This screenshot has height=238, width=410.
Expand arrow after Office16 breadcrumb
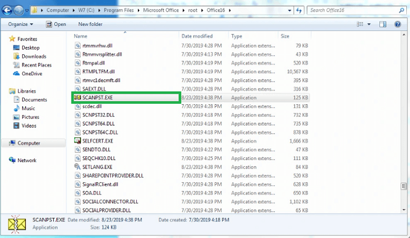(229, 11)
